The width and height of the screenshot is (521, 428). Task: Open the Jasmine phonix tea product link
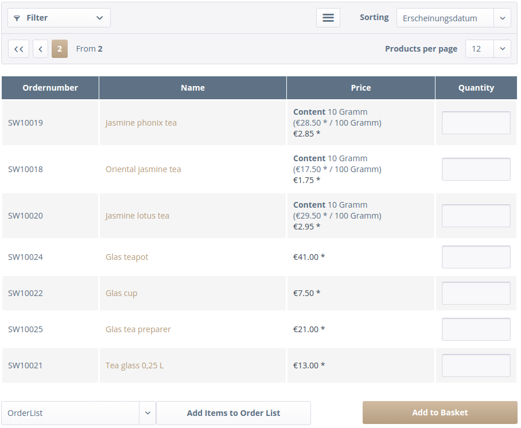pyautogui.click(x=141, y=123)
